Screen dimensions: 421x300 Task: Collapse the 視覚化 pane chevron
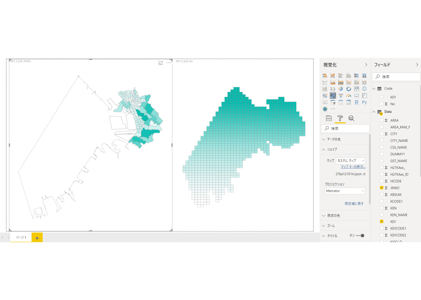[366, 65]
